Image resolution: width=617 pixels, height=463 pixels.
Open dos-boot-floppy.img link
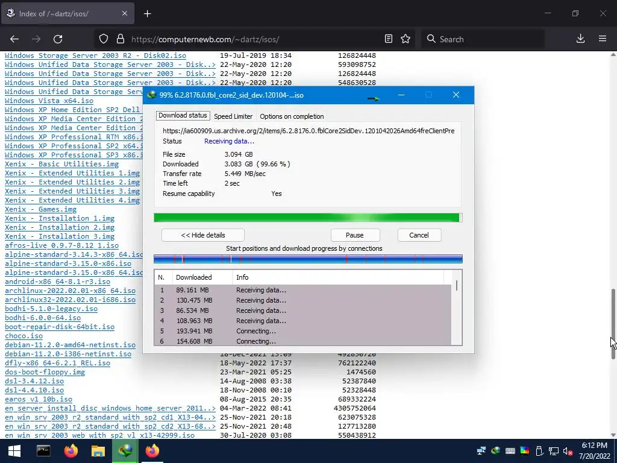pyautogui.click(x=45, y=373)
